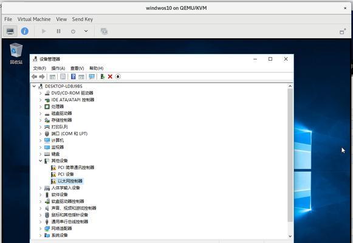The image size is (353, 243).
Task: Select the 软件设备 row
Action: pos(60,194)
